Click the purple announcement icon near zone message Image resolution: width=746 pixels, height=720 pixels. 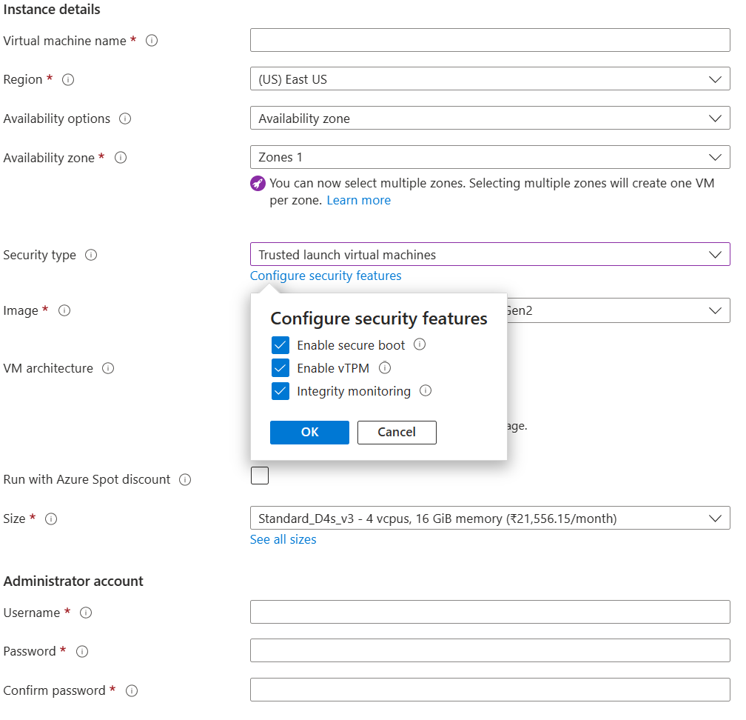[x=258, y=183]
